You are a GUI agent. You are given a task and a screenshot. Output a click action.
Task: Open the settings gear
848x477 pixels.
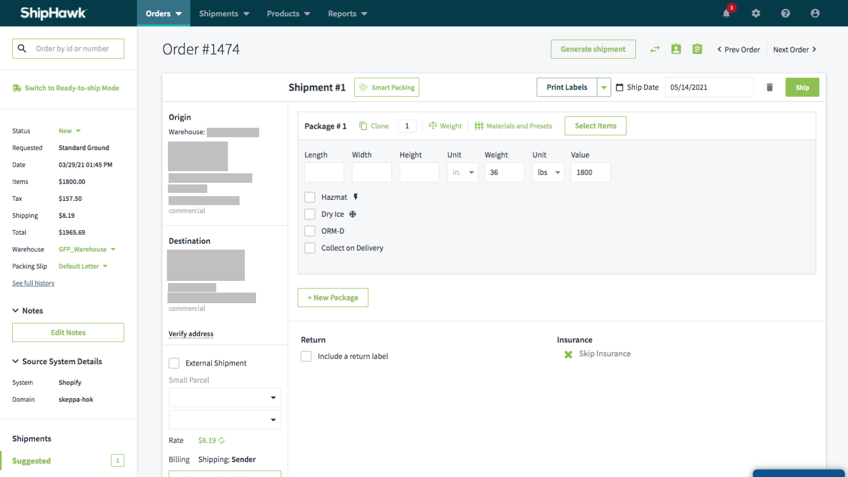tap(756, 13)
